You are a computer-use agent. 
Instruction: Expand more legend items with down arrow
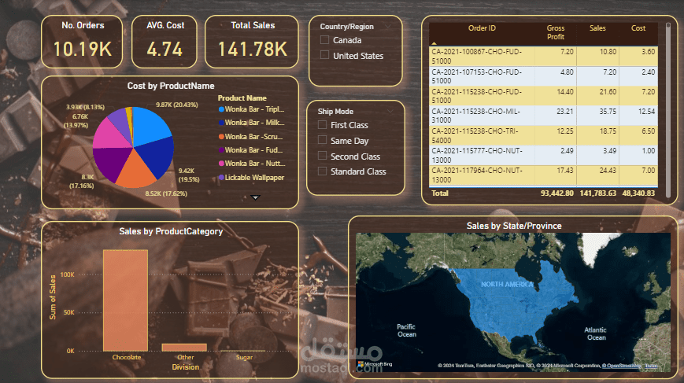tap(256, 197)
